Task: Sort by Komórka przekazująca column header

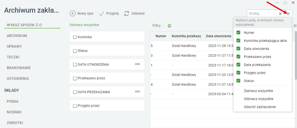Action: pos(186,36)
